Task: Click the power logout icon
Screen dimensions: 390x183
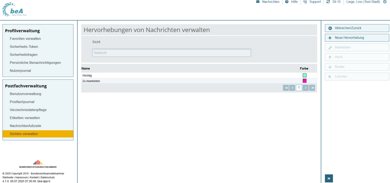Action: [385, 2]
